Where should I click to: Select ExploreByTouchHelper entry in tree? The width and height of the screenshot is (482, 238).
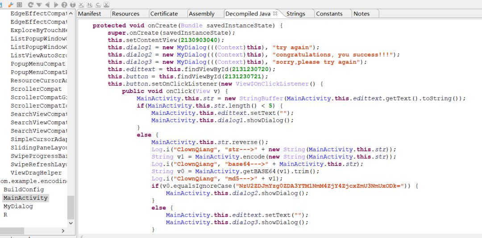tap(39, 30)
